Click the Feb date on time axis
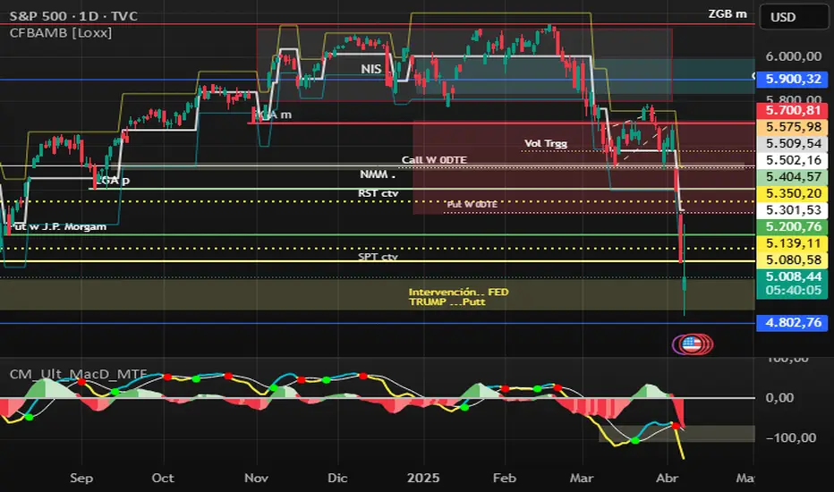 tap(504, 479)
